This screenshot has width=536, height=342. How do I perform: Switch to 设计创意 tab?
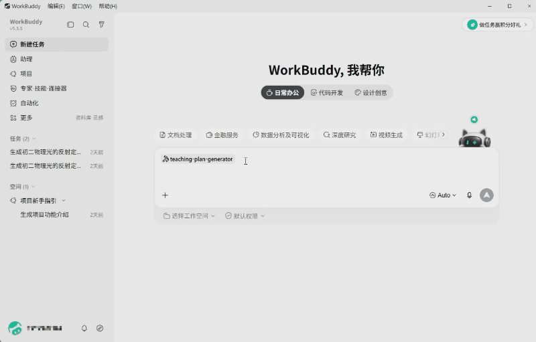[x=371, y=92]
